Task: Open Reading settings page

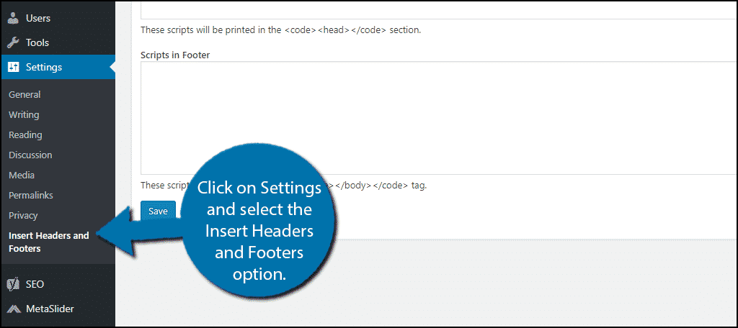Action: tap(25, 135)
